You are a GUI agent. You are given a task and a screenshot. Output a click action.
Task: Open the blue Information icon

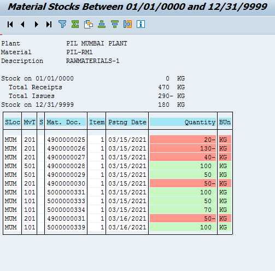point(141,24)
